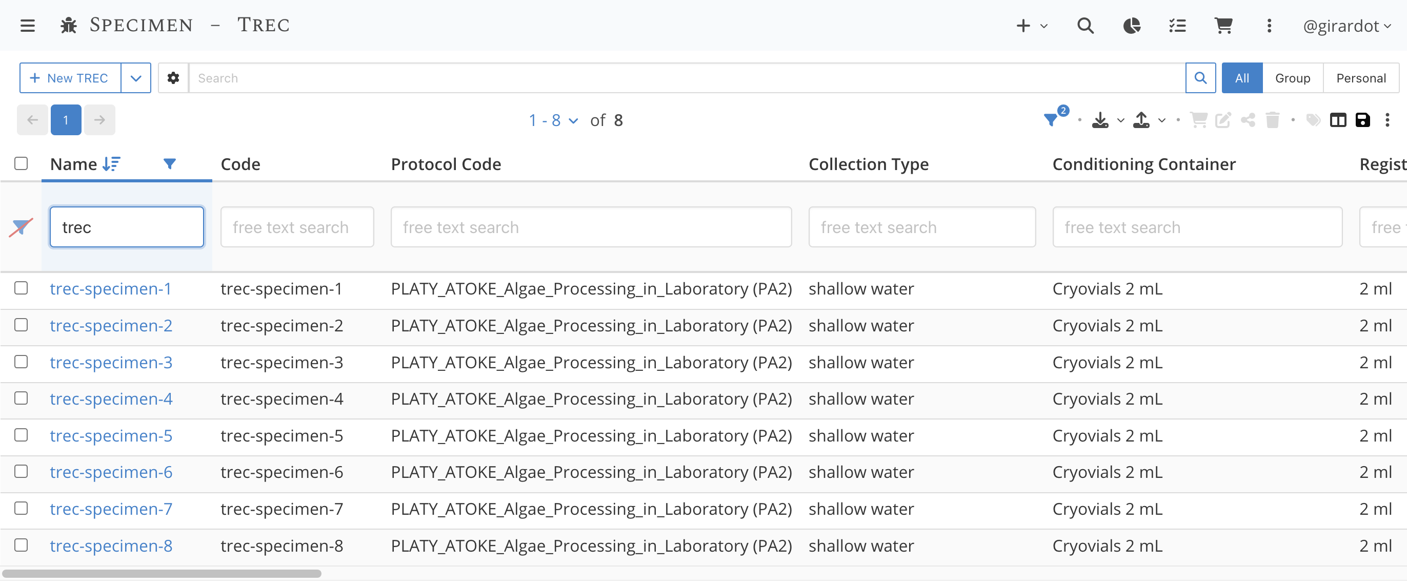Check the box for trec-specimen-5
Screen dimensions: 1407x587
click(21, 434)
